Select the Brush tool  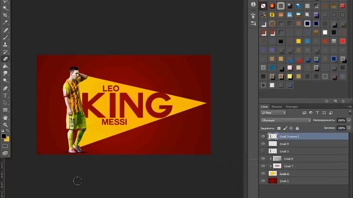5,37
